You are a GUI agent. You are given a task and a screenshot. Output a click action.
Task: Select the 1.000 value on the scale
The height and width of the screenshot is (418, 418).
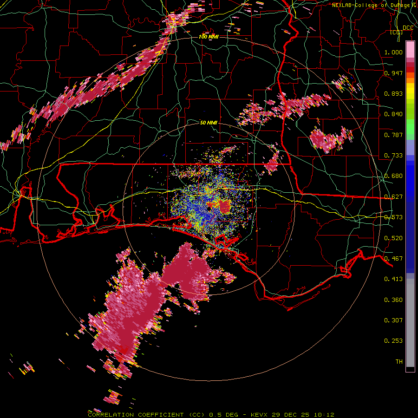pos(393,52)
